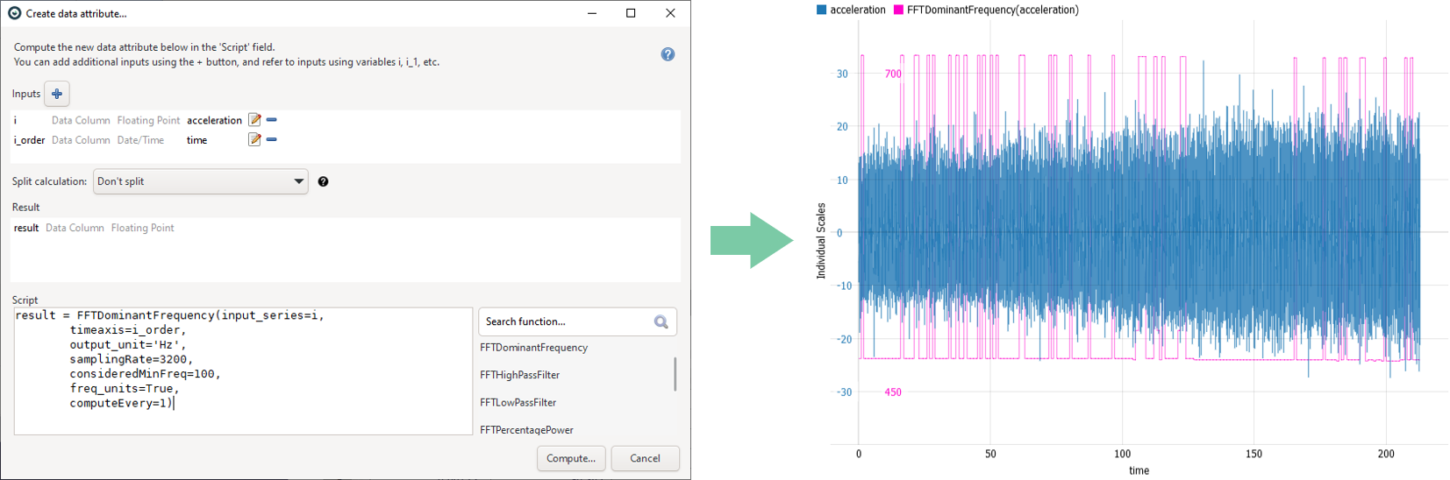Click the chart 'time' axis label
Screen dimensions: 1450x480
(1139, 470)
